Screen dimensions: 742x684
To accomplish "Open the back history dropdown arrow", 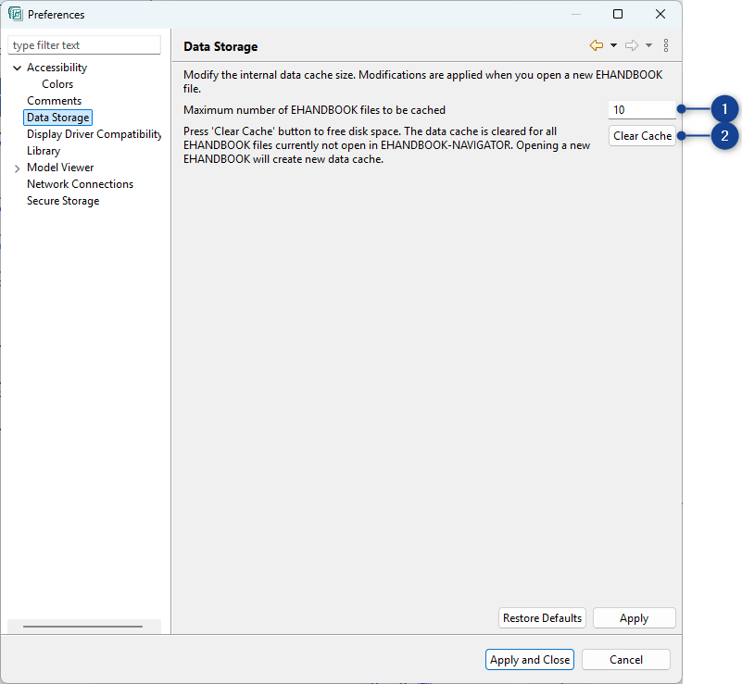I will point(613,45).
